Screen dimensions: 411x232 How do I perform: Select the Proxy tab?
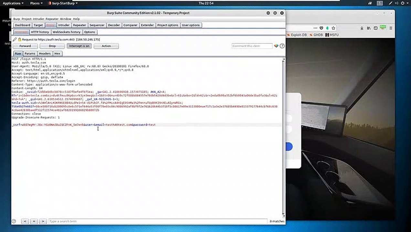tap(50, 25)
